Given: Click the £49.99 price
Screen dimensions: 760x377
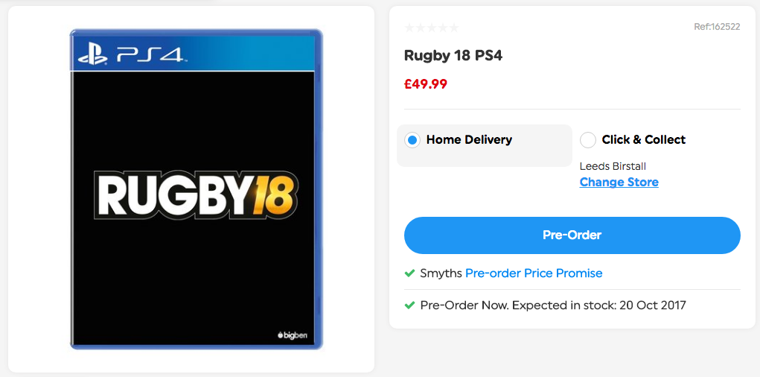Looking at the screenshot, I should pyautogui.click(x=425, y=84).
